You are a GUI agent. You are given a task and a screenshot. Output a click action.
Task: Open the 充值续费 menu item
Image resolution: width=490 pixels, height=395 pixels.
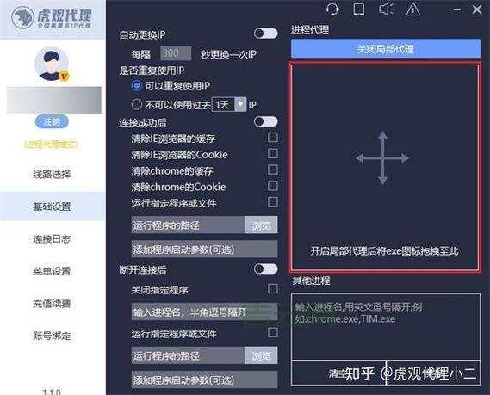tap(53, 304)
